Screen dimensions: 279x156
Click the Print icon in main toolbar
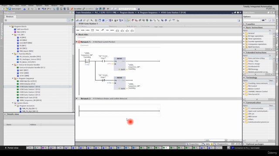coord(24,9)
